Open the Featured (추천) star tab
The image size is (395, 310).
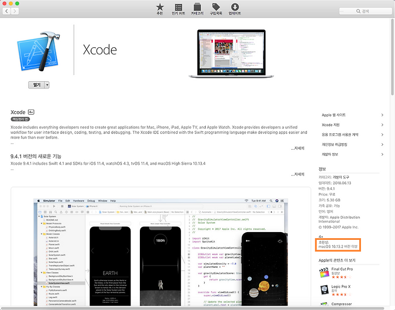click(x=160, y=9)
